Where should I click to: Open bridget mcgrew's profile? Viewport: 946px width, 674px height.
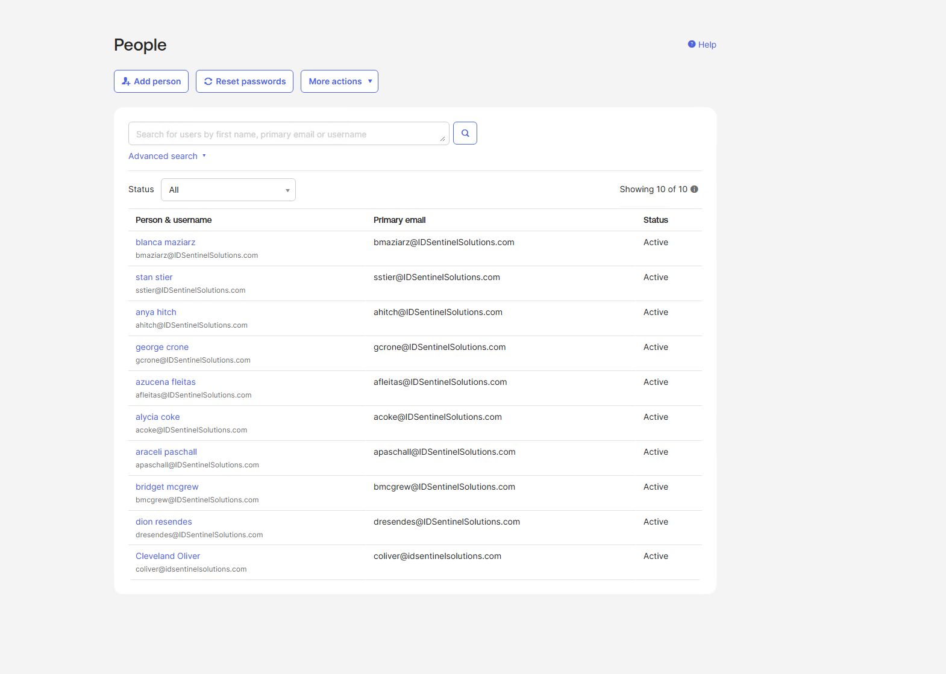(167, 487)
